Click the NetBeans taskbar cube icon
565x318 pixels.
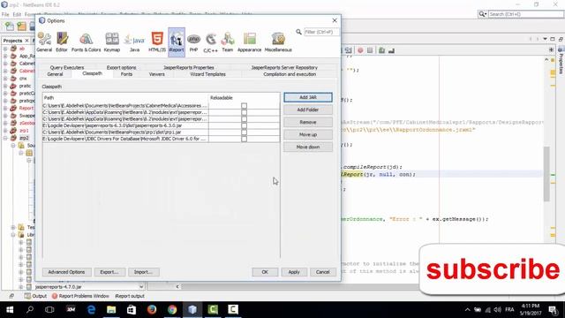(192, 309)
